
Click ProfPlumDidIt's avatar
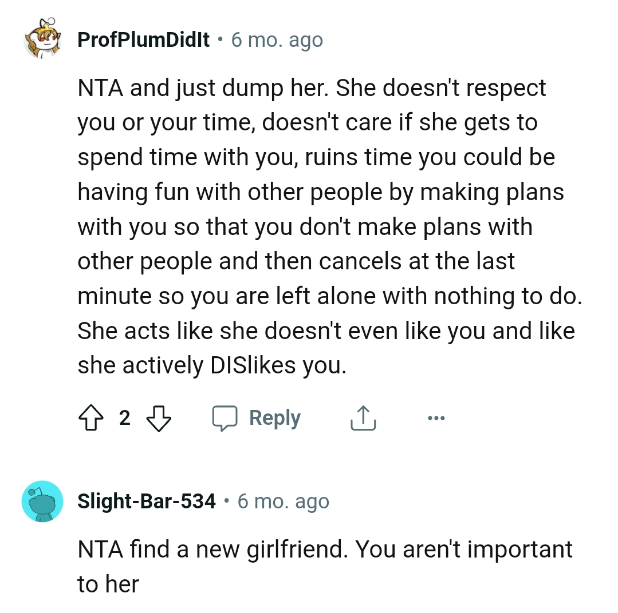point(42,39)
